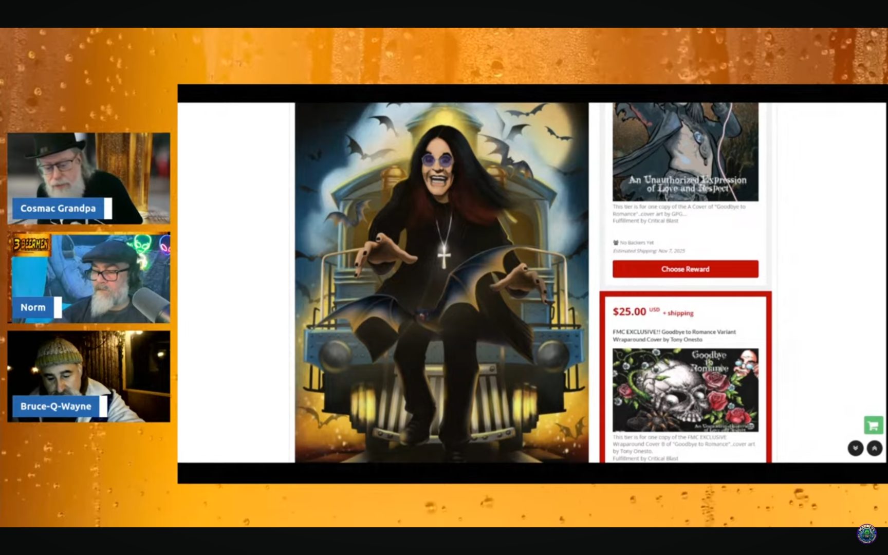The height and width of the screenshot is (555, 888).
Task: Click the green shopping cart icon
Action: tap(873, 425)
